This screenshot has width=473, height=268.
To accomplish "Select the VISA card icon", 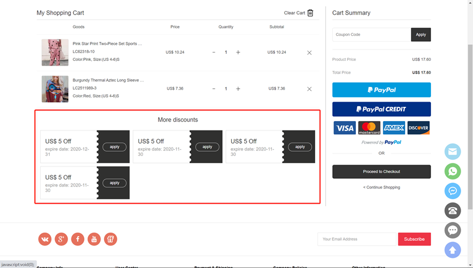I will click(x=345, y=128).
